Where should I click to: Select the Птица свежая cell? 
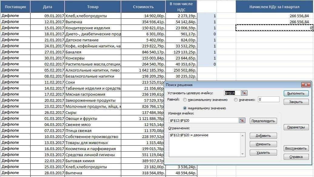tap(93, 131)
